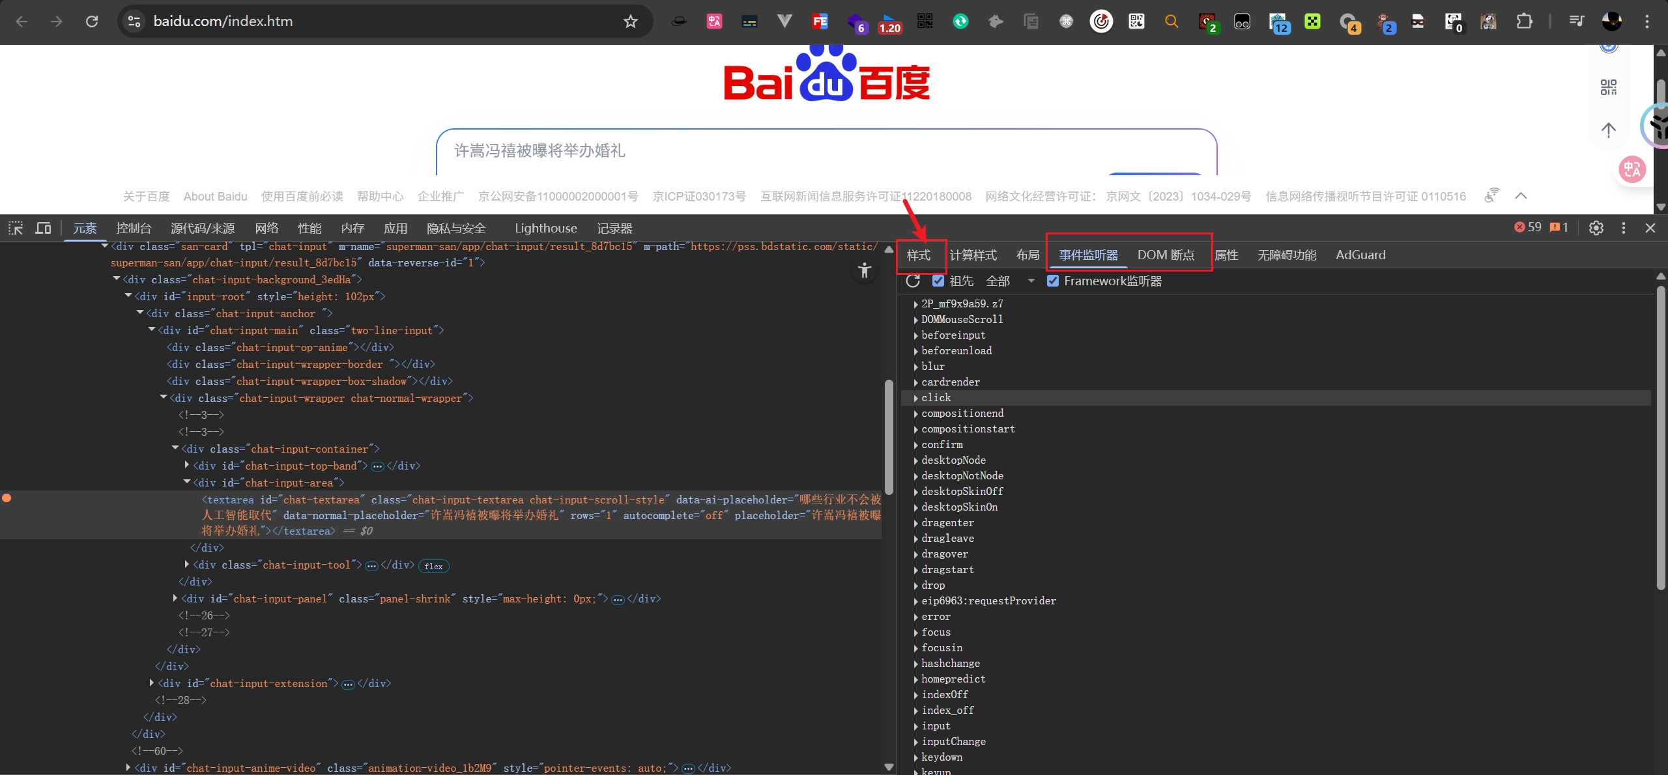Open DevTools settings gear
This screenshot has width=1668, height=775.
point(1596,228)
